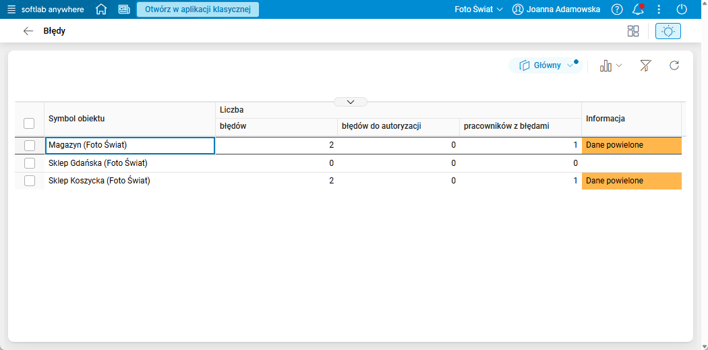This screenshot has height=350, width=708.
Task: Click the power logout icon
Action: click(682, 9)
